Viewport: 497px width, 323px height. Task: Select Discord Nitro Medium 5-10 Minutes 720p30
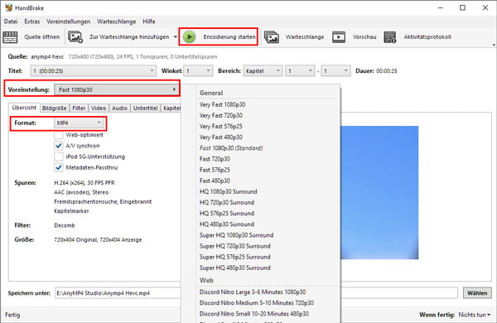pyautogui.click(x=257, y=303)
